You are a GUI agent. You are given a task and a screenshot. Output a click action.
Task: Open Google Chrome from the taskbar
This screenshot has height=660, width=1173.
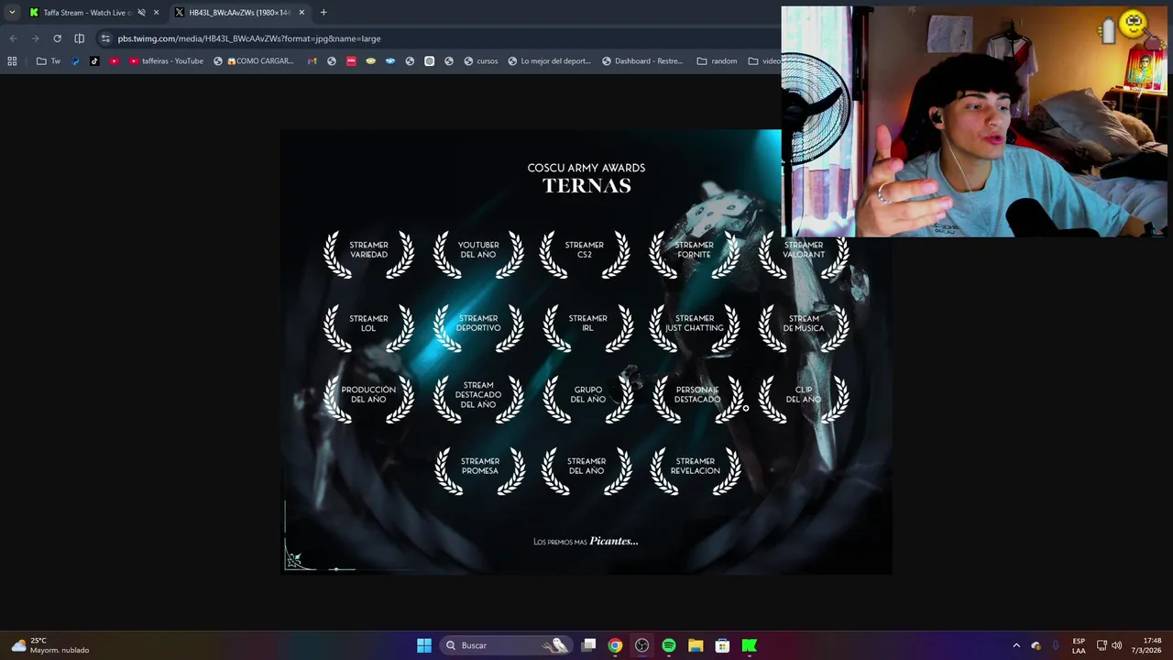point(615,645)
